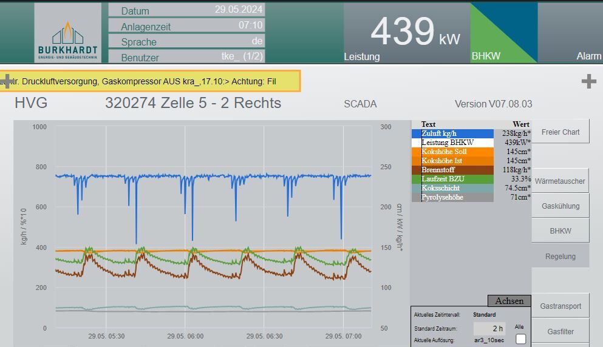Toggle the Alle checkbox

(x=520, y=339)
